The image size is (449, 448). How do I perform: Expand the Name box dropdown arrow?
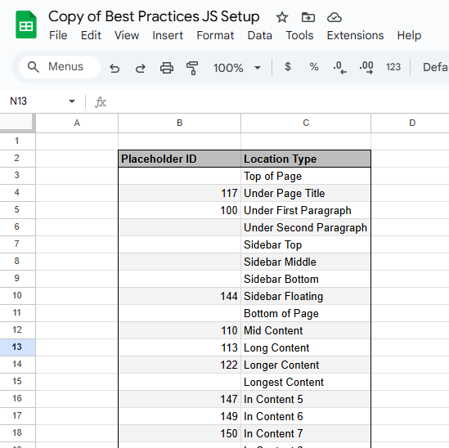click(72, 101)
